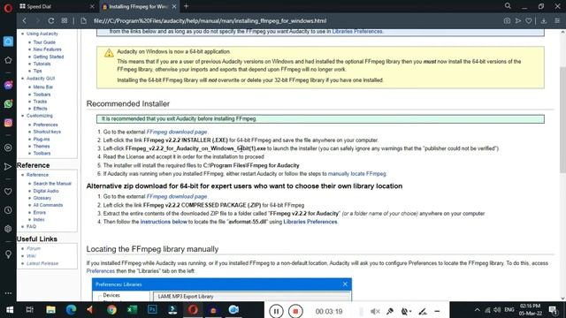Switch to the Speed Dial tab
The image size is (566, 318).
[x=57, y=6]
